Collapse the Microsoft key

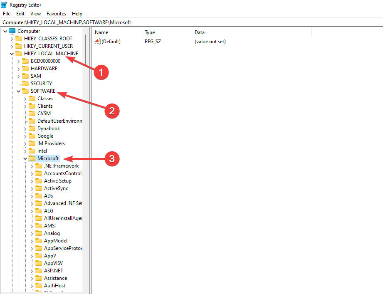coord(25,158)
